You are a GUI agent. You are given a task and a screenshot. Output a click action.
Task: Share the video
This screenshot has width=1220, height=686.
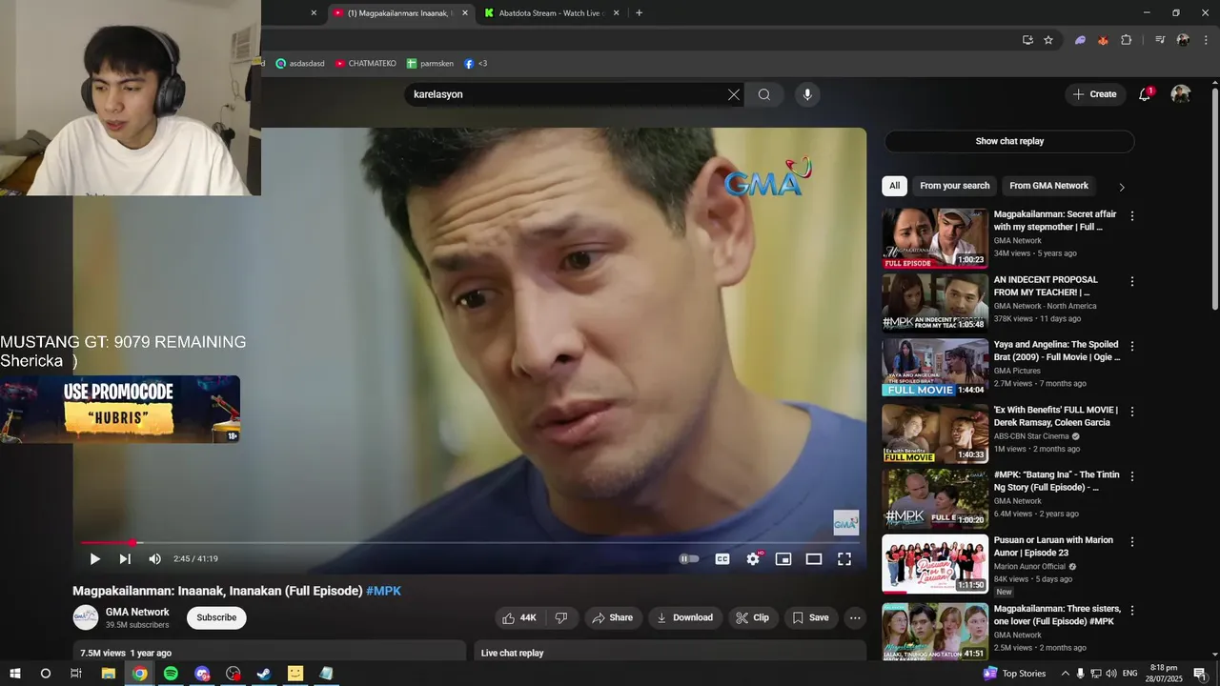point(612,617)
